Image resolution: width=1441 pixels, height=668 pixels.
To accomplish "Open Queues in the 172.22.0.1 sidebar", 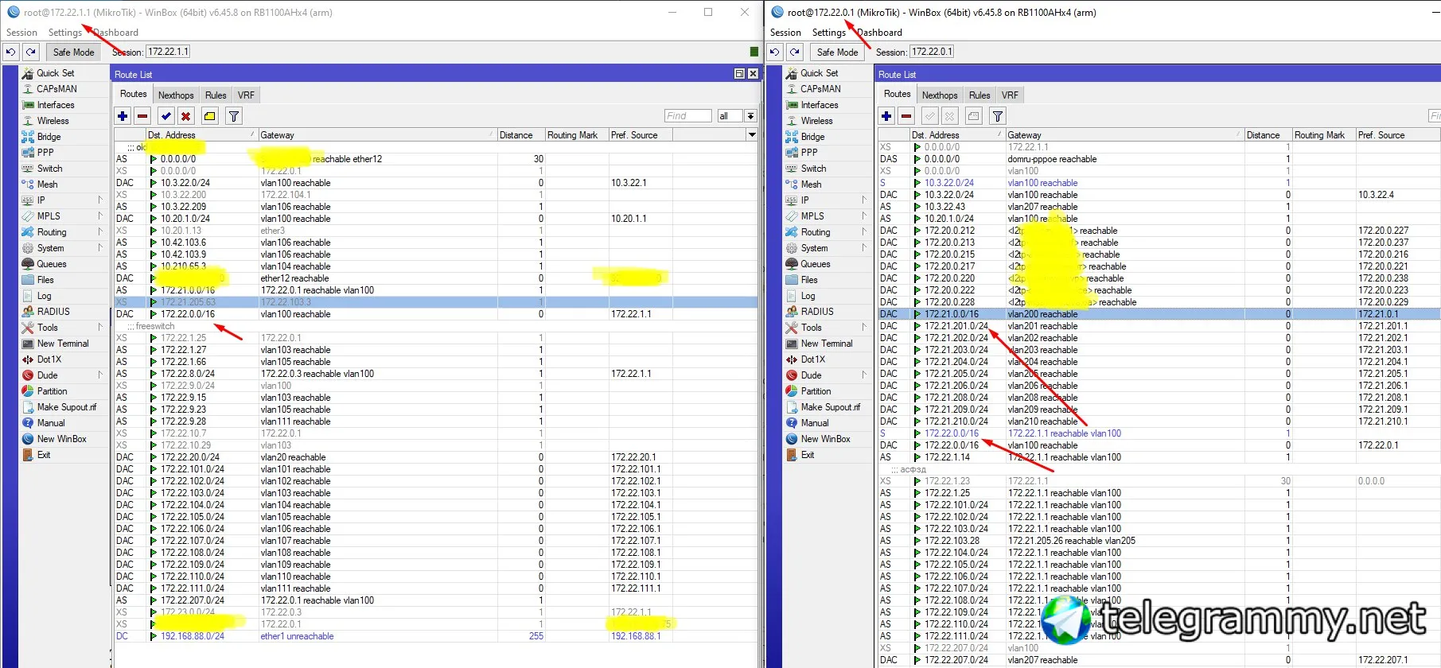I will 816,264.
